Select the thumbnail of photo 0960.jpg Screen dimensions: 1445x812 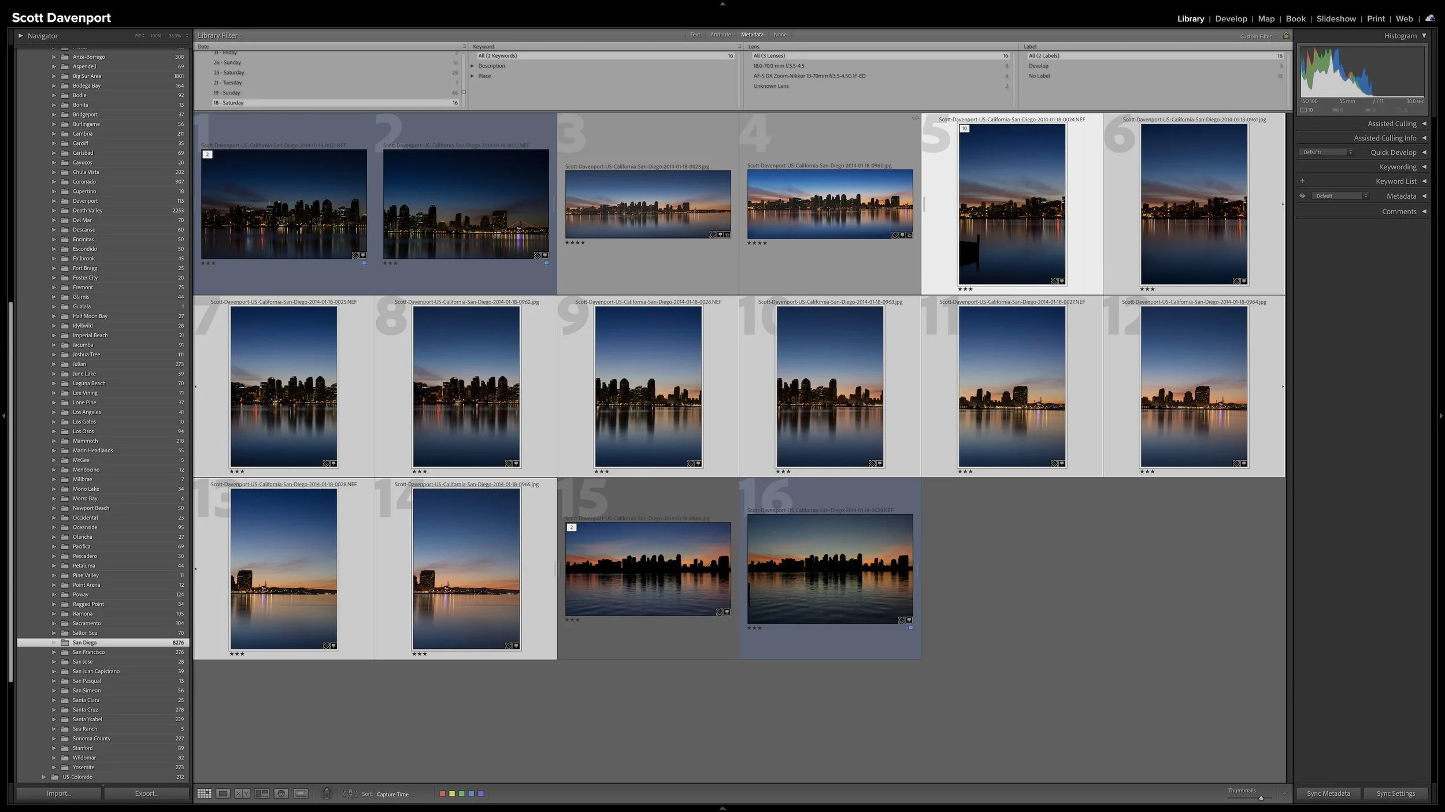pos(830,204)
